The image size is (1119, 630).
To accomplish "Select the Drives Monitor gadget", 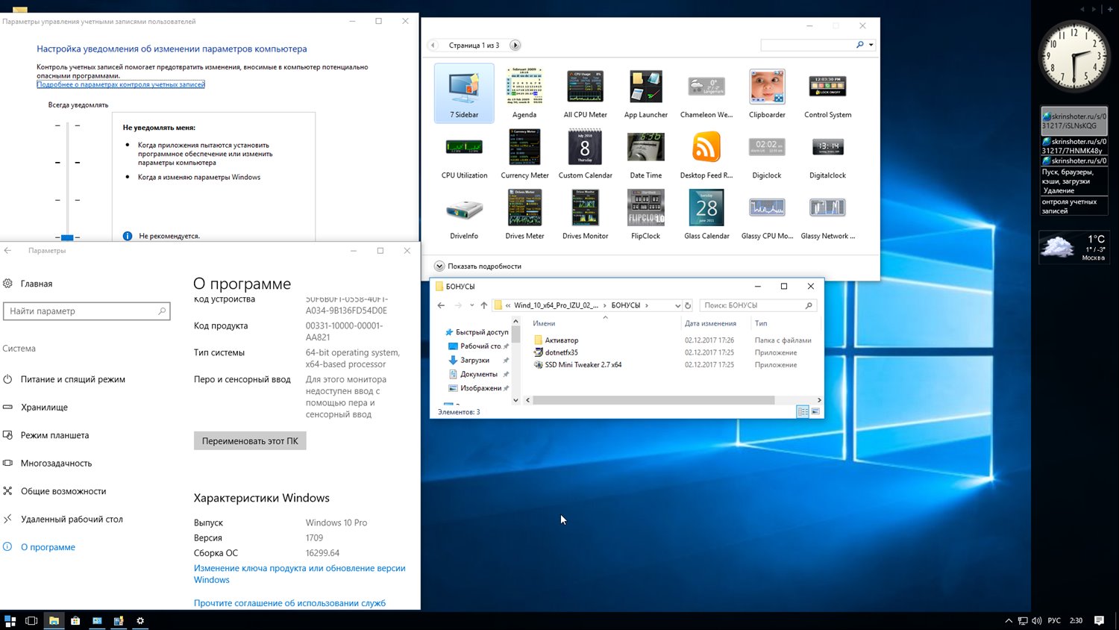I will coord(586,214).
